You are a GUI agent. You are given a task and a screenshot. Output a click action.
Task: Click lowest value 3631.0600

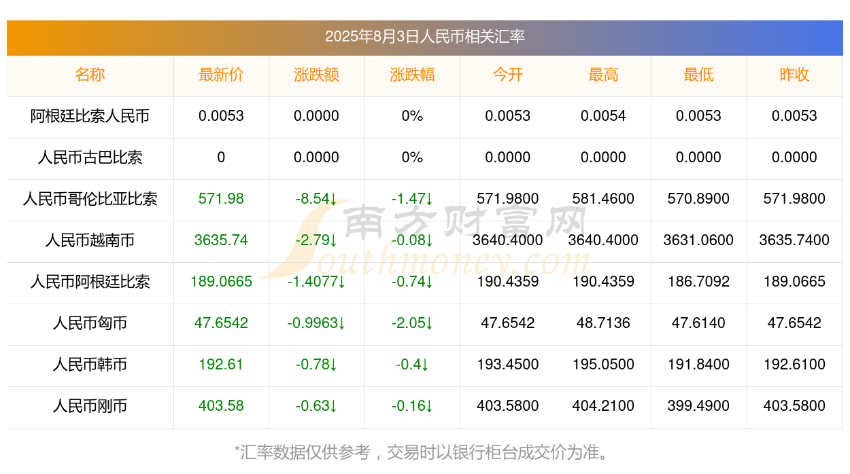tap(698, 240)
